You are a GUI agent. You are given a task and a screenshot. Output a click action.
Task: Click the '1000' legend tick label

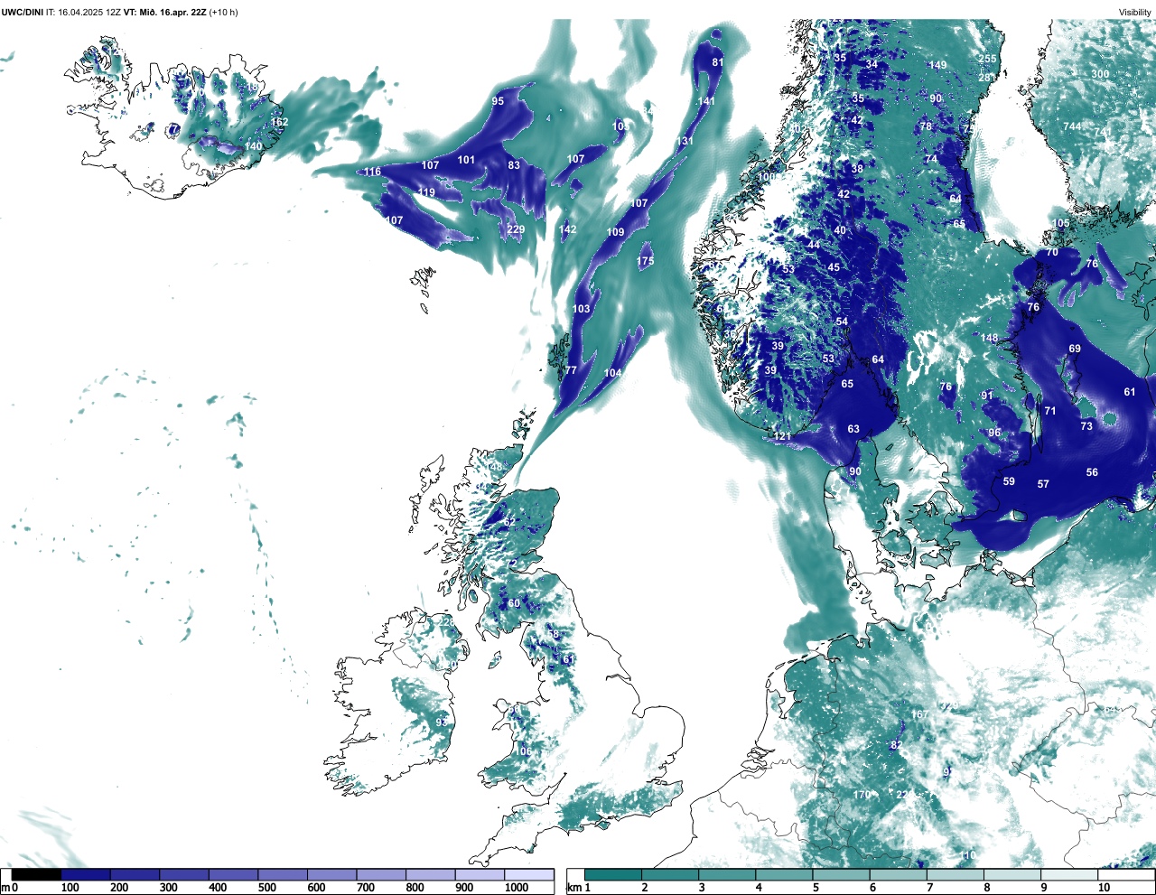(517, 888)
